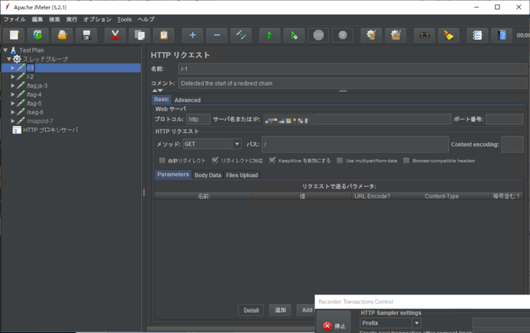Select the Parameters tab
This screenshot has height=333, width=530.
tap(173, 174)
